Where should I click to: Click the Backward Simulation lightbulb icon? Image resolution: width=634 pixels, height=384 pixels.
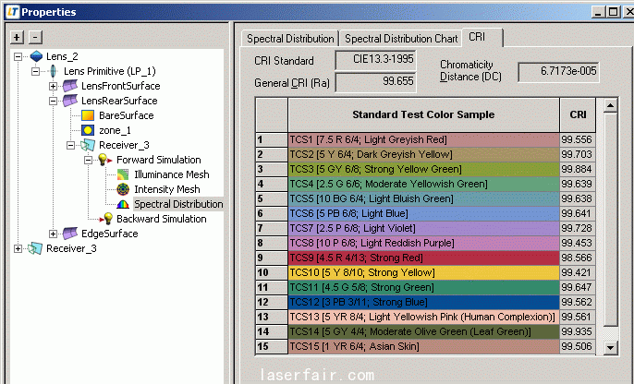click(x=105, y=219)
